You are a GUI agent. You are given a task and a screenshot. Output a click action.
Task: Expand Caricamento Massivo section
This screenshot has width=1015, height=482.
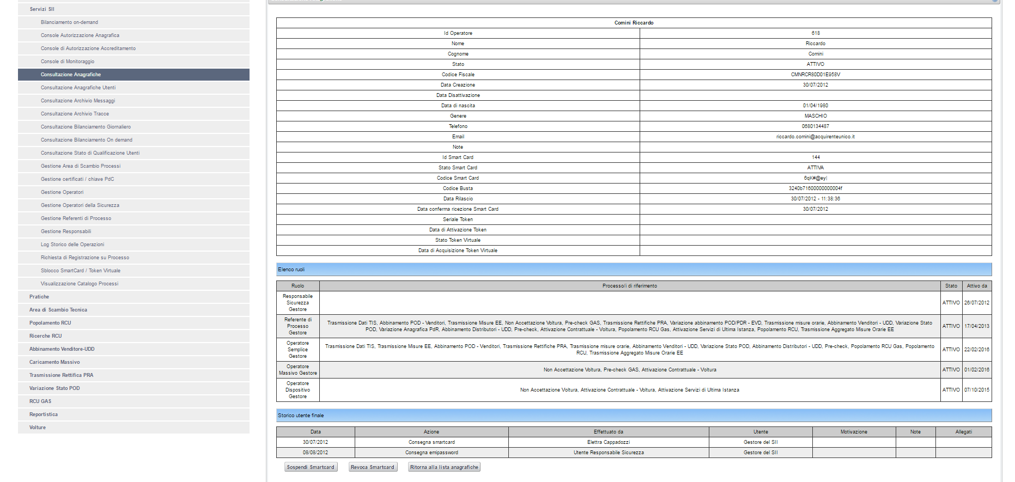[x=133, y=362]
